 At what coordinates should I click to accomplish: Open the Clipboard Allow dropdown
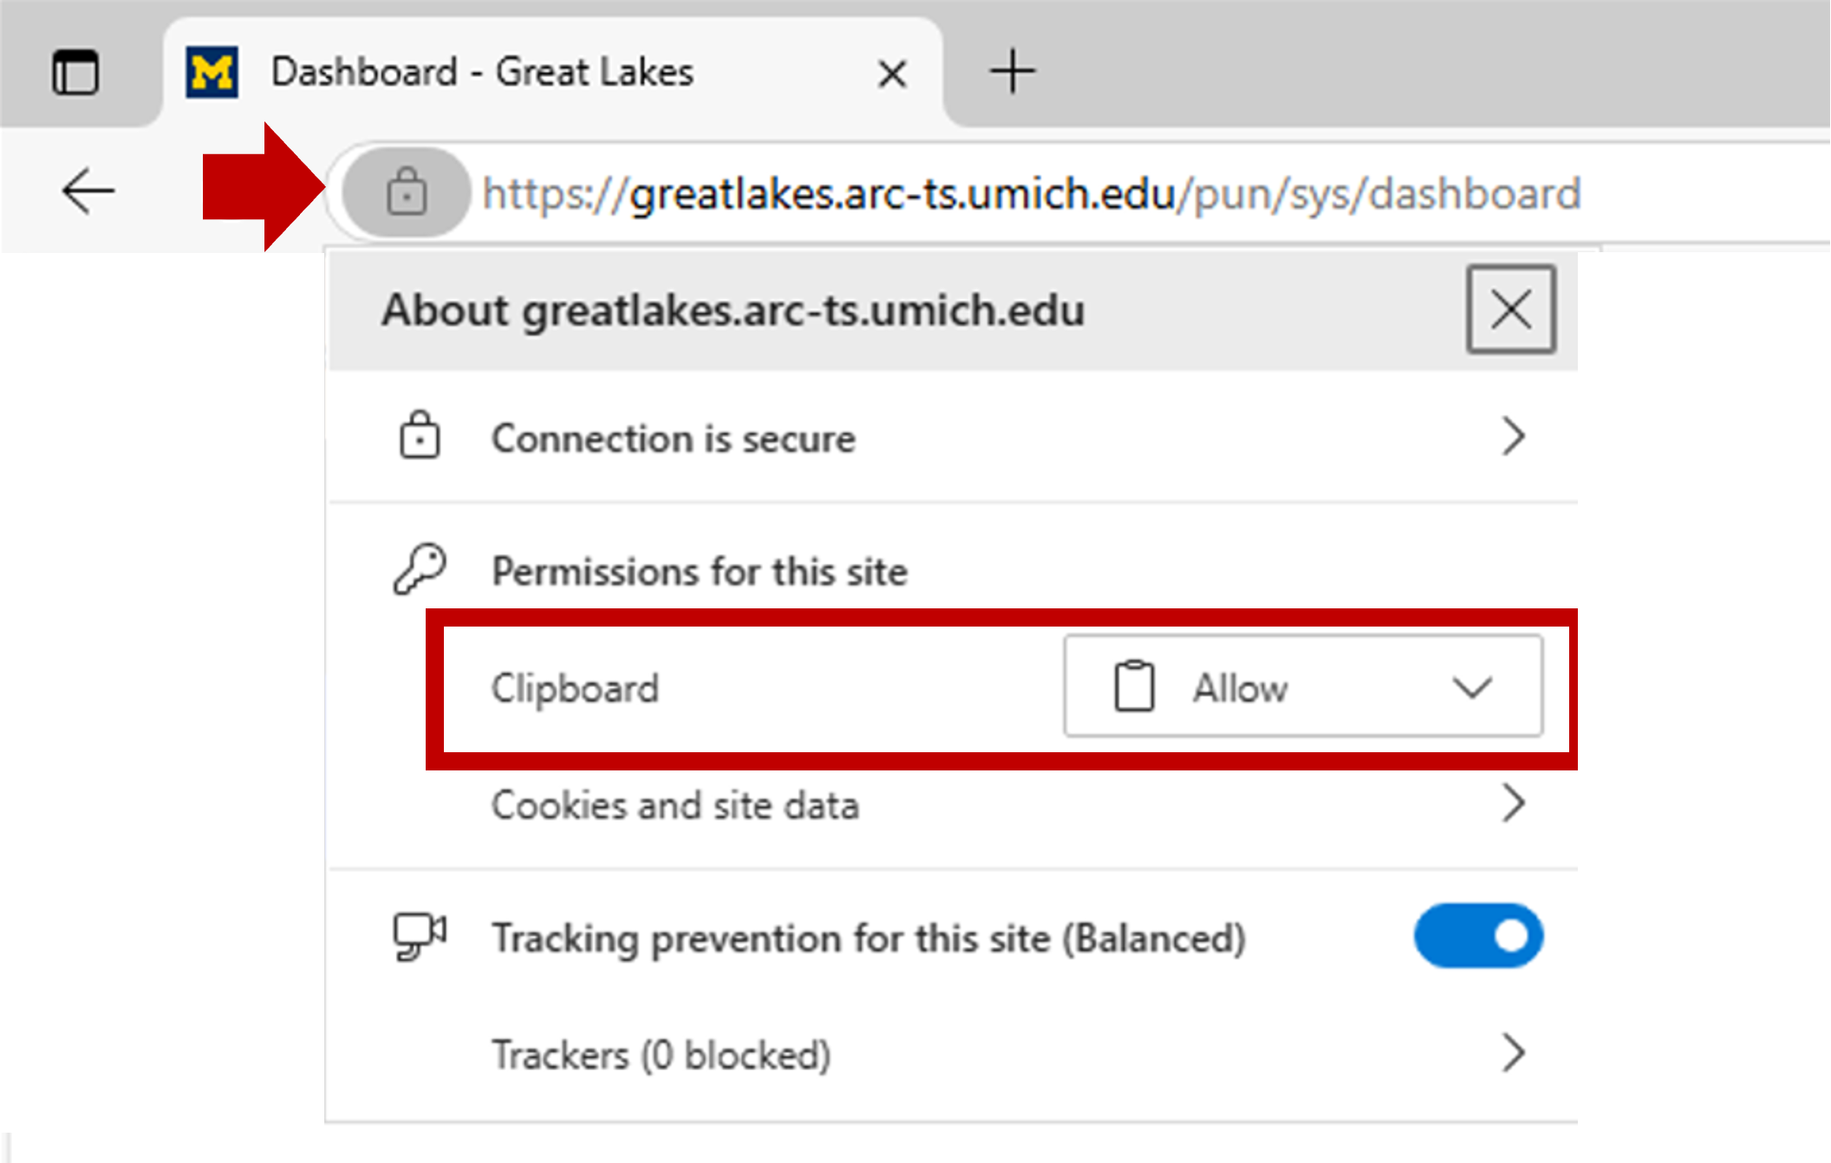click(1302, 687)
